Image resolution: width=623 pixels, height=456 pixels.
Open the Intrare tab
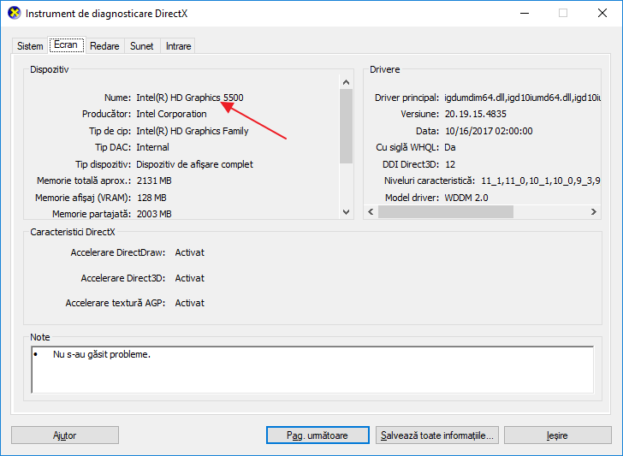[178, 46]
